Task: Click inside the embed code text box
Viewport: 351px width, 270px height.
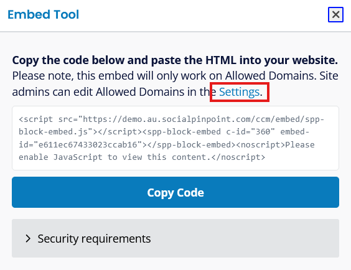Action: point(175,138)
